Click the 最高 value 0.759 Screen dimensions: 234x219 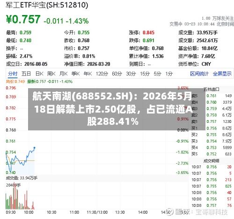tap(25, 32)
